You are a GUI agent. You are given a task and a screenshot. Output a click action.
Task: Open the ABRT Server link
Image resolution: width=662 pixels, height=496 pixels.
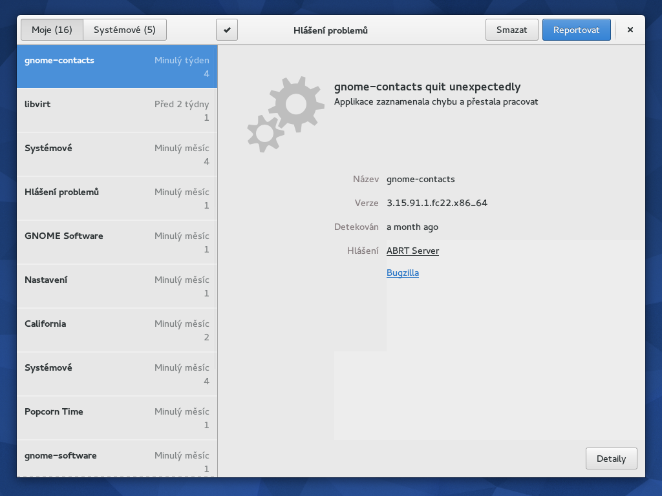tap(412, 251)
